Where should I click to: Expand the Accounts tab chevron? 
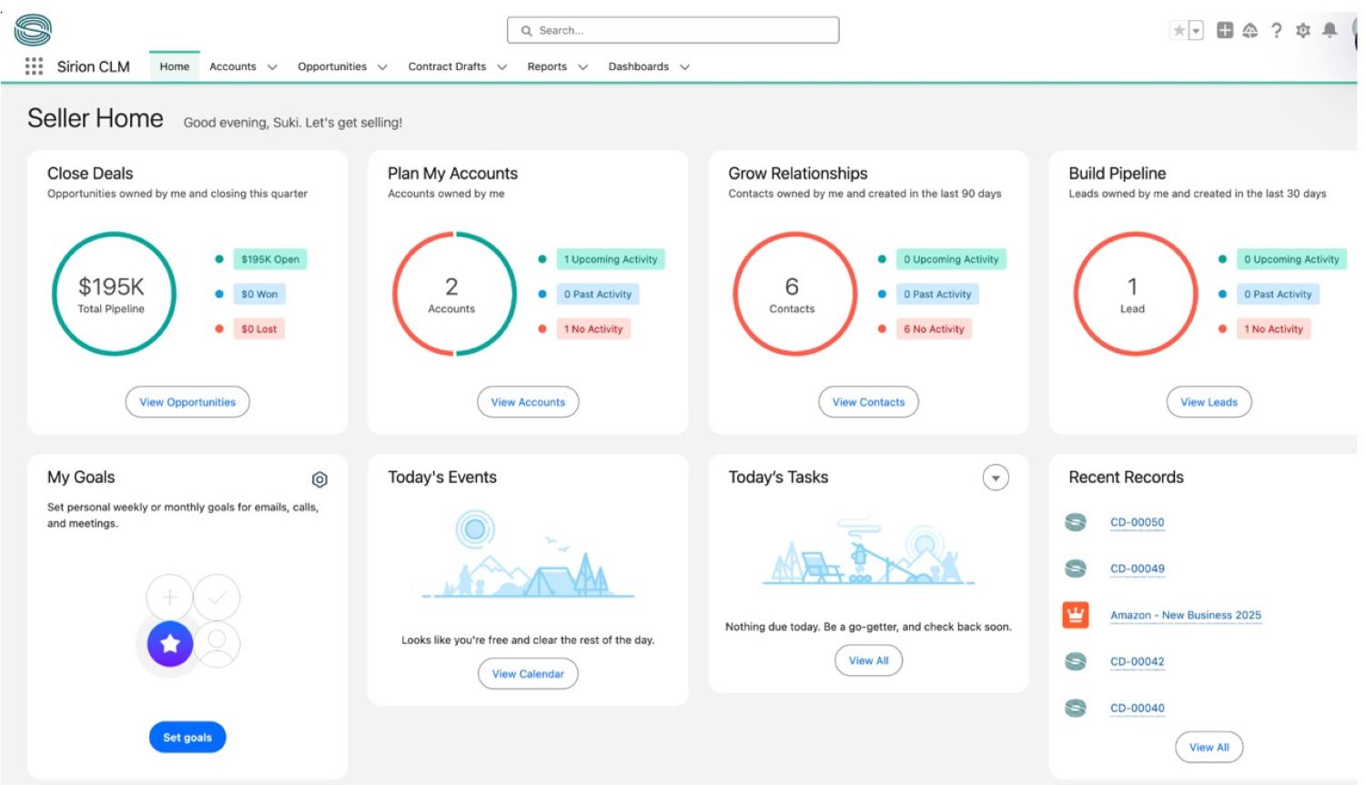[272, 67]
